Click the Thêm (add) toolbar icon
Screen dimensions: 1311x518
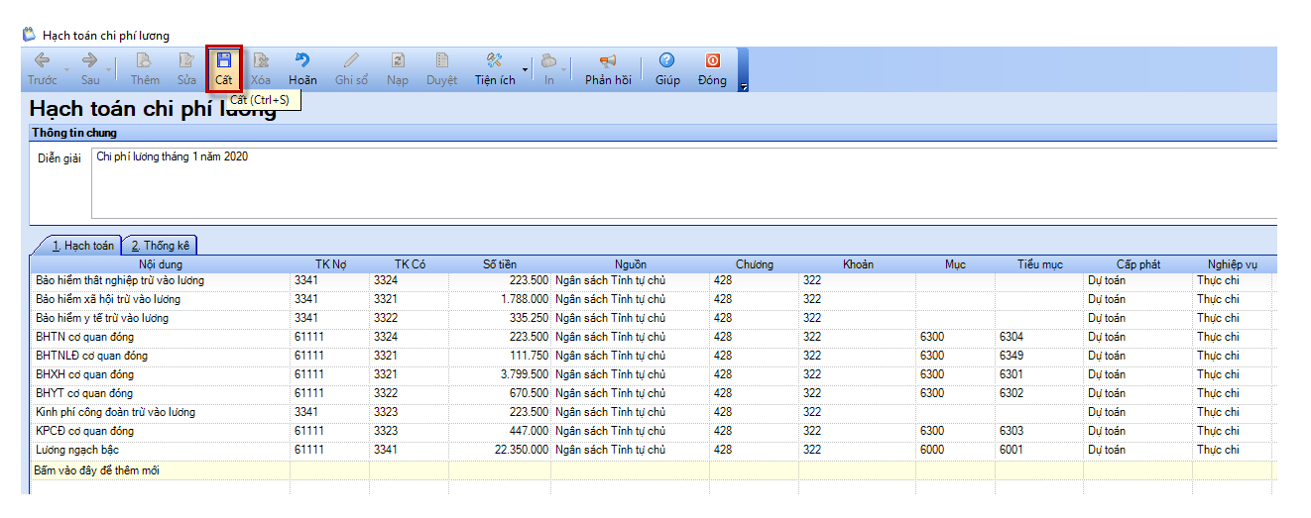[x=145, y=60]
